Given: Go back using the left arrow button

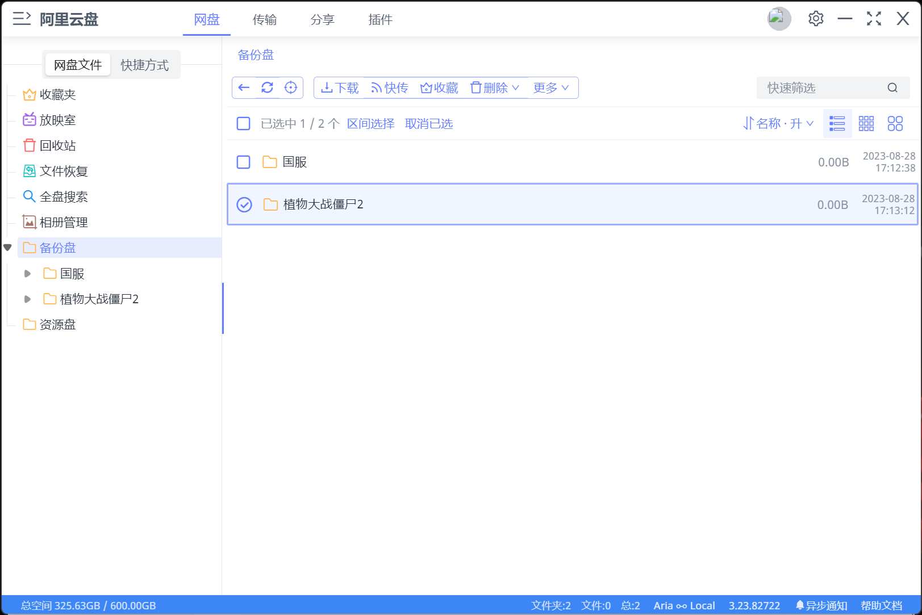Looking at the screenshot, I should (x=244, y=87).
